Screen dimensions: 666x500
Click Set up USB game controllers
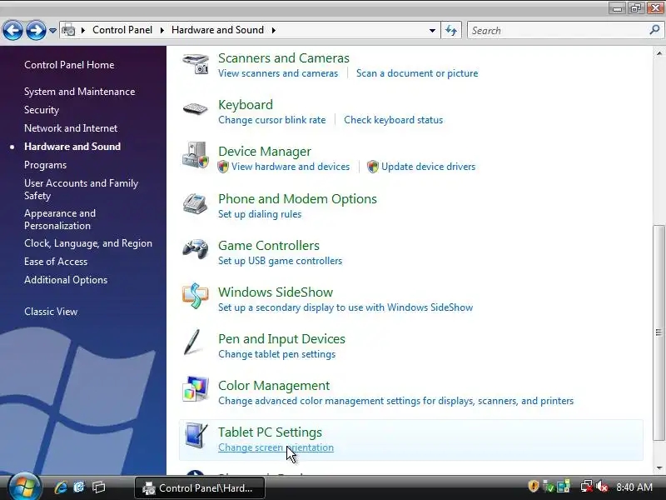click(x=280, y=261)
